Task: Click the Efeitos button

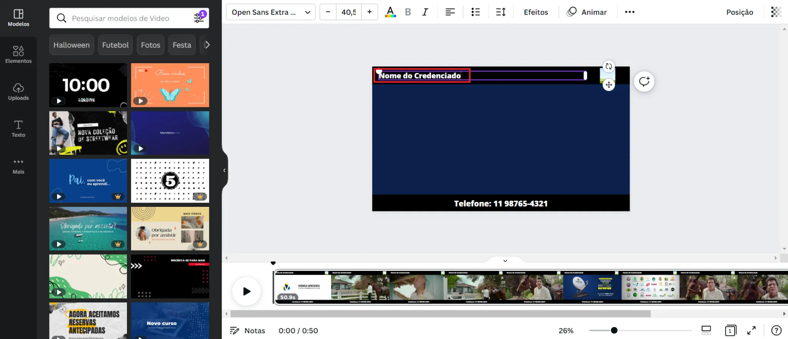Action: point(536,12)
